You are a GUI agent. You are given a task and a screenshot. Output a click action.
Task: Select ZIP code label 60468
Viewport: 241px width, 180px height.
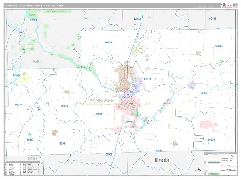pyautogui.click(x=137, y=19)
